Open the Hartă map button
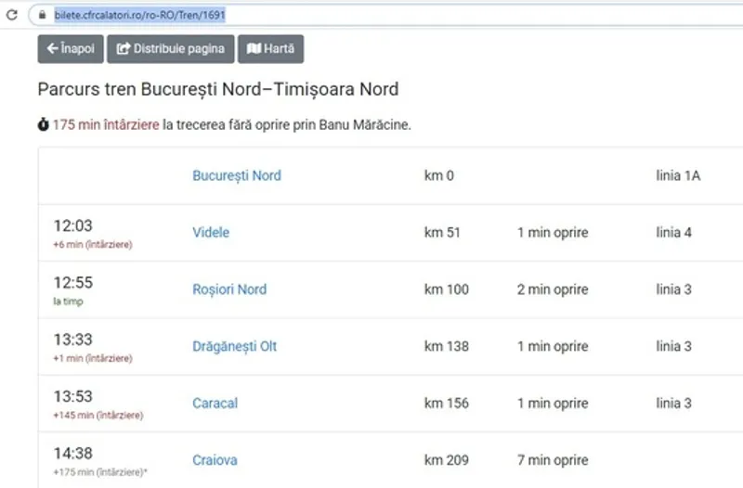 click(x=271, y=49)
